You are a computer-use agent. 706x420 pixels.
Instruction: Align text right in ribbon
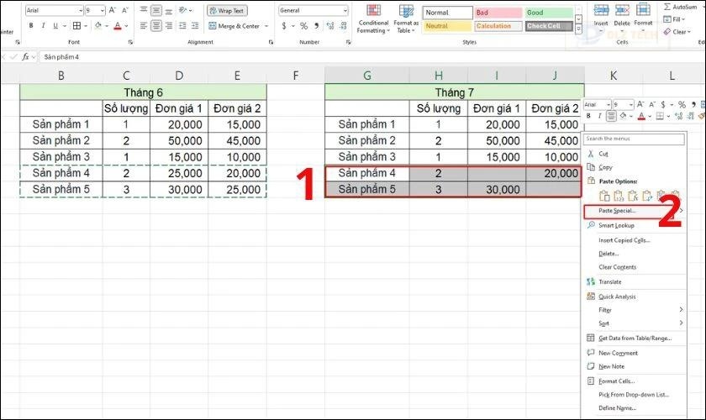click(168, 26)
